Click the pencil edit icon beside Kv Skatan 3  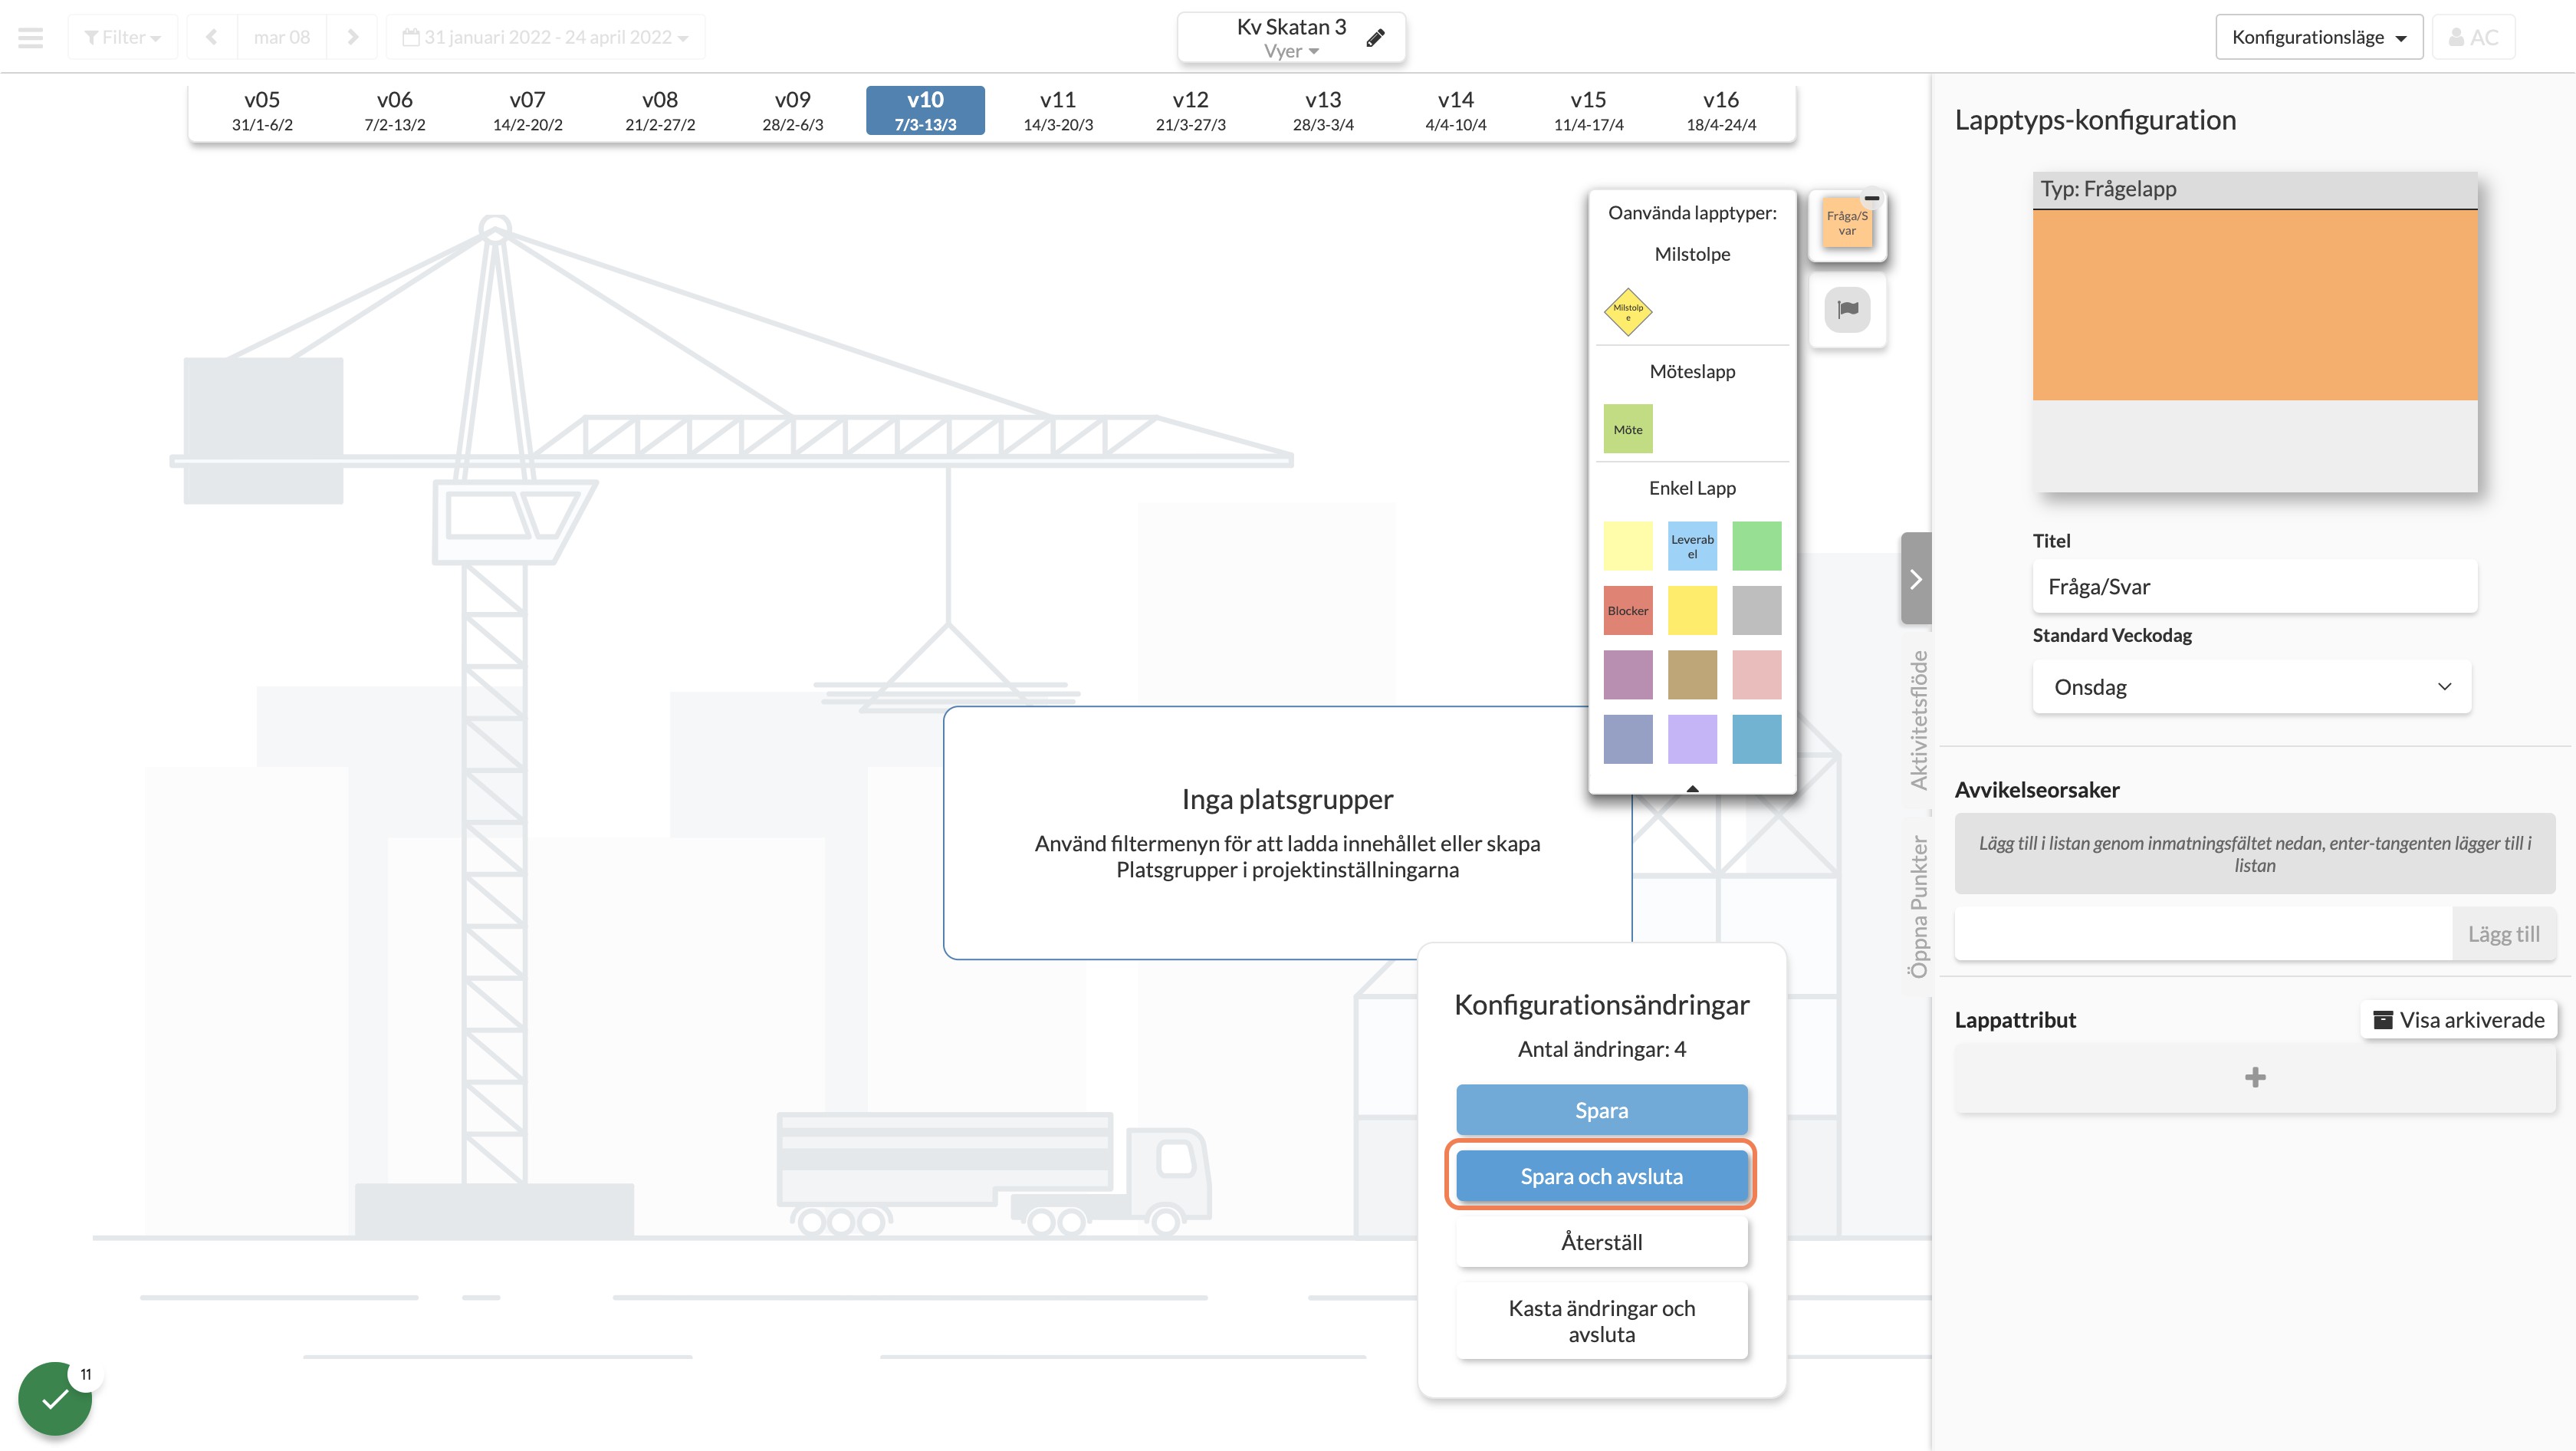(x=1376, y=38)
